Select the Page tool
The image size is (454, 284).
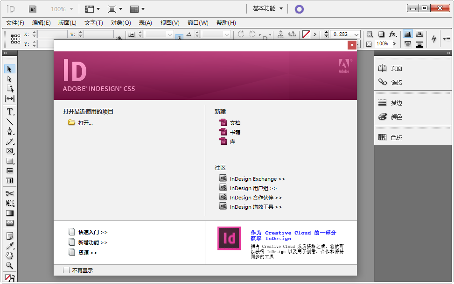tap(9, 89)
